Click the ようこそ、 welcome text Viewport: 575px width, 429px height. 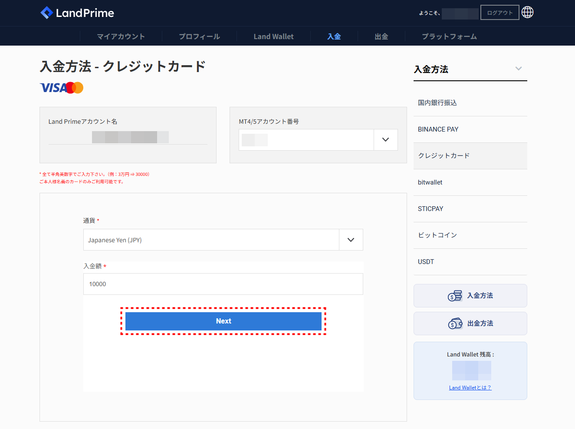point(430,13)
